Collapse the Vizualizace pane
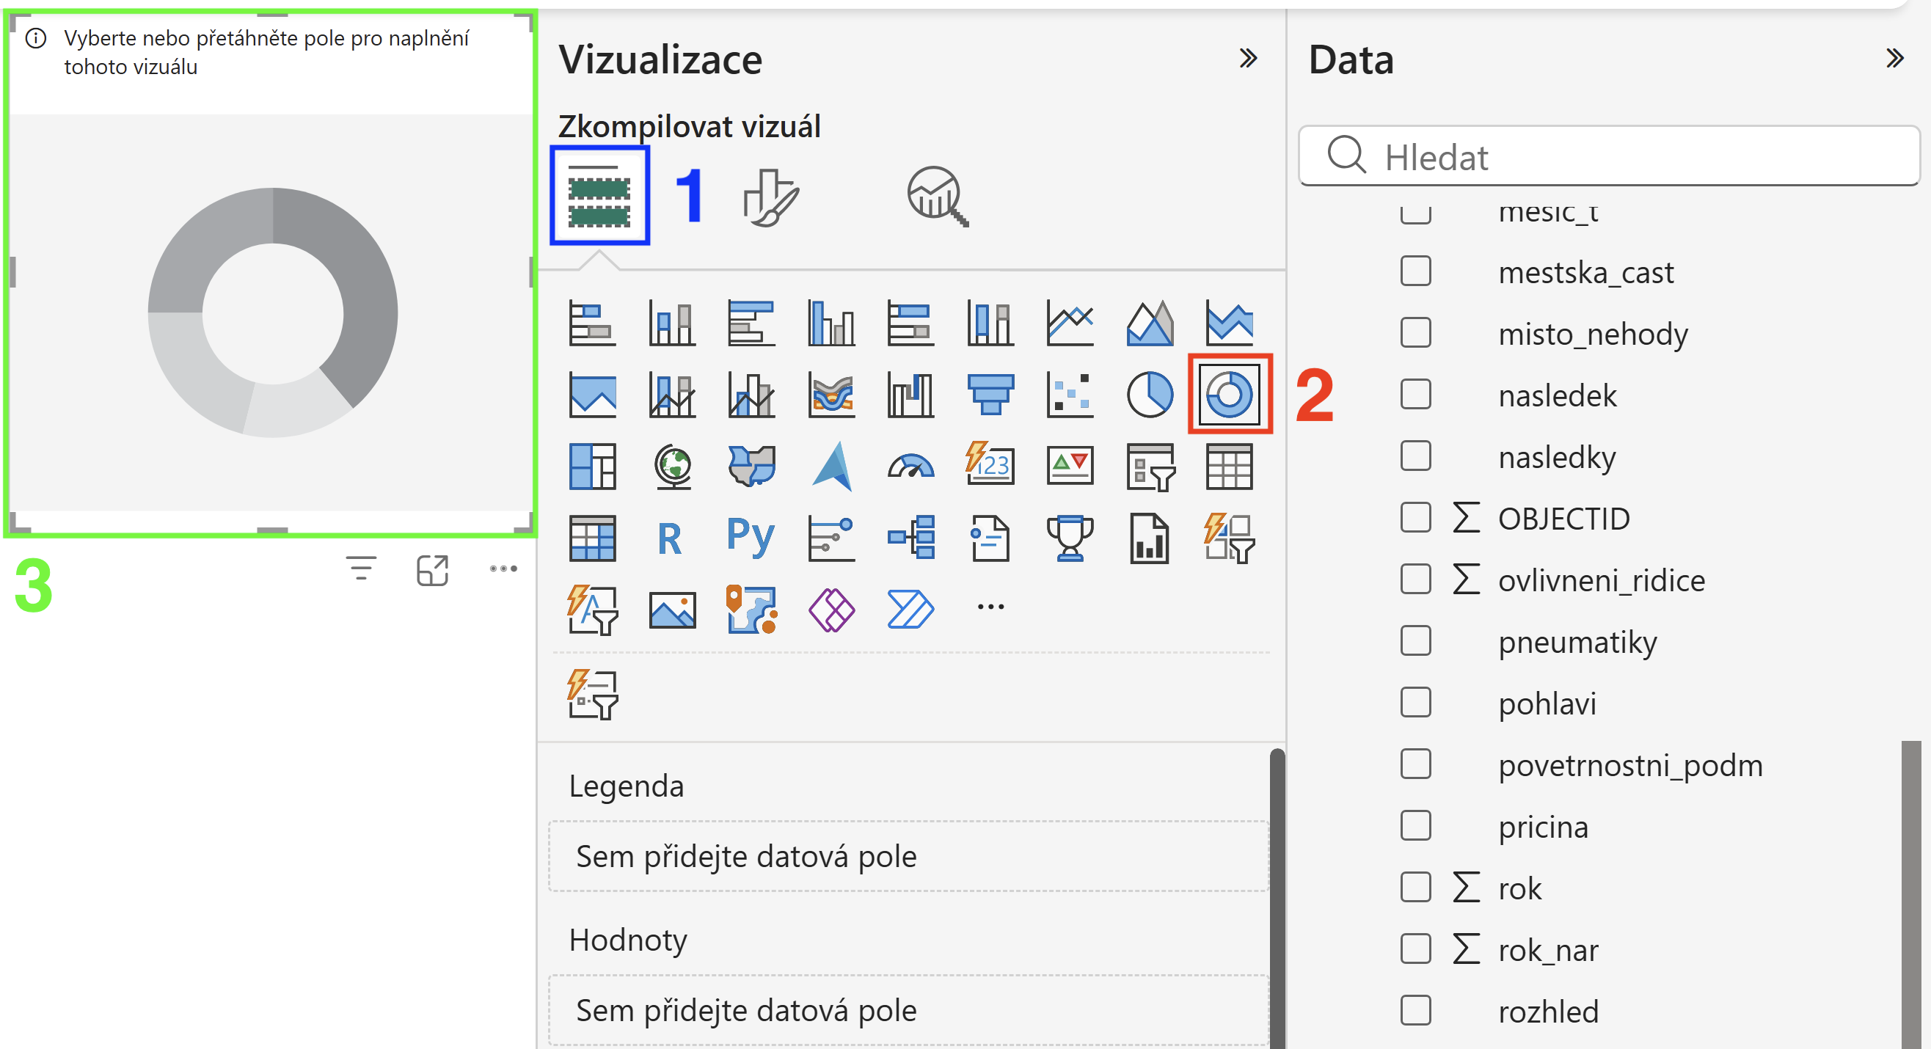 pyautogui.click(x=1248, y=58)
